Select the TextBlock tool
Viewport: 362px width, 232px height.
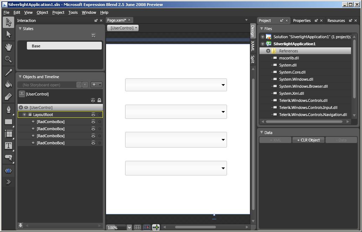[8, 146]
